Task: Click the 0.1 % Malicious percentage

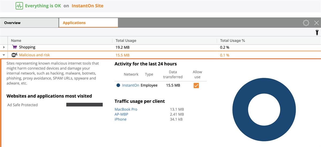Action: click(225, 55)
